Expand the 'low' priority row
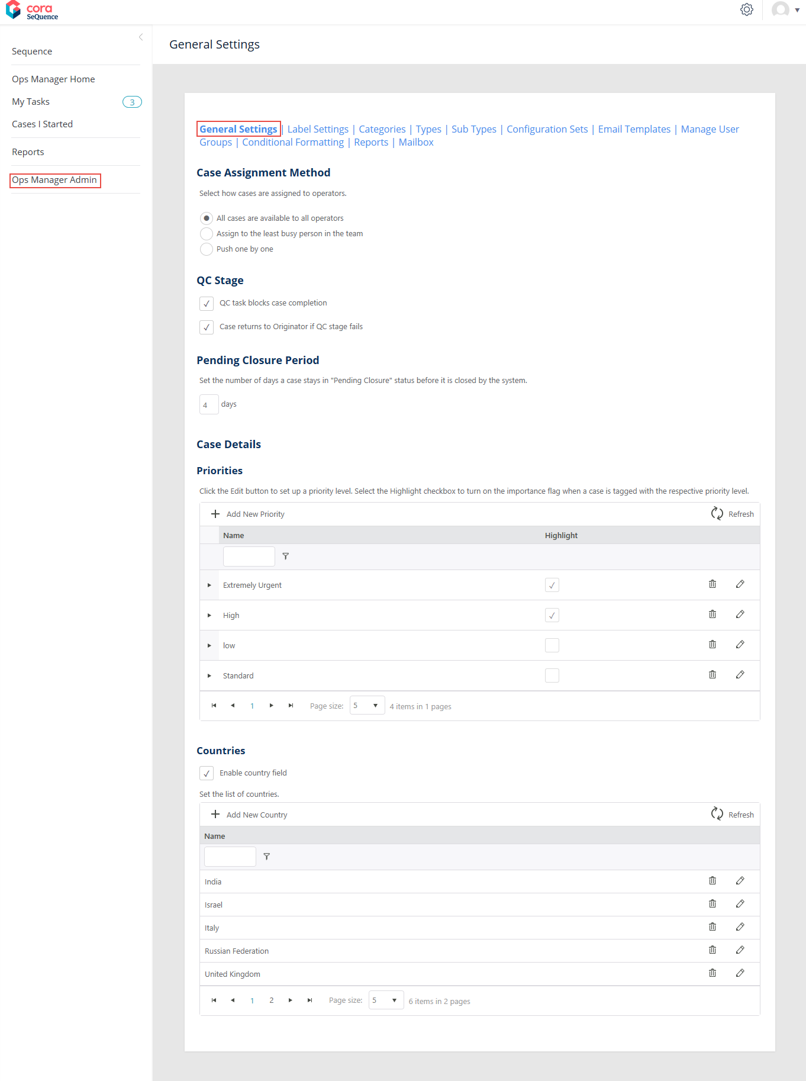This screenshot has width=806, height=1081. coord(209,645)
